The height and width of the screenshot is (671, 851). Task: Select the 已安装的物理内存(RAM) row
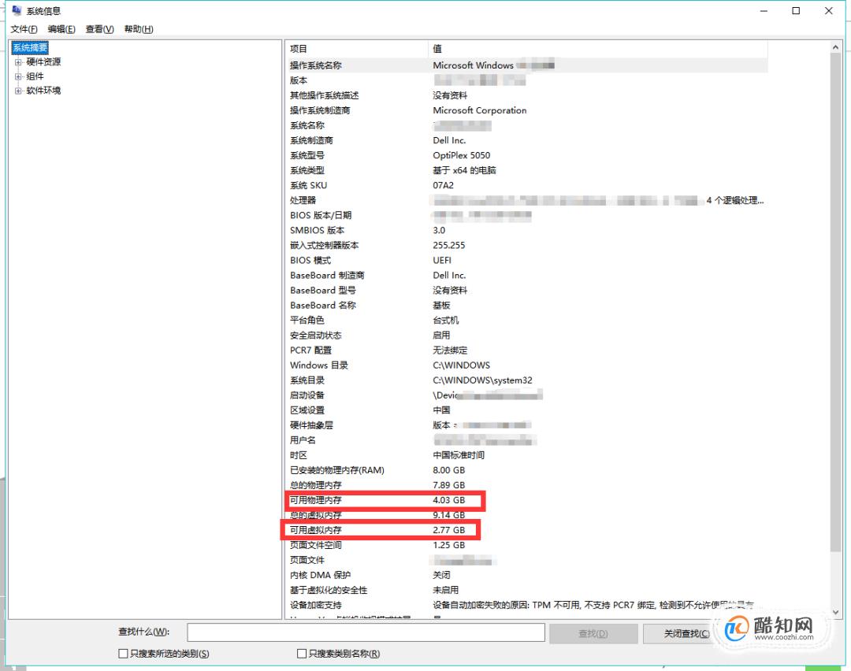[526, 470]
